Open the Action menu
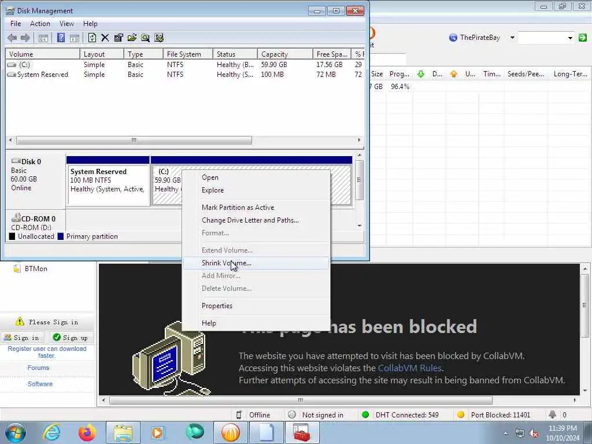Screen dimensions: 592x444 tap(40, 23)
